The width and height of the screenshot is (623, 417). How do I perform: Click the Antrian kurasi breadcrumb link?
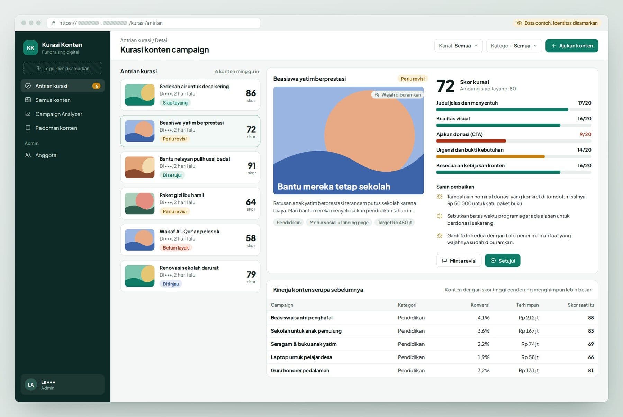pyautogui.click(x=136, y=40)
